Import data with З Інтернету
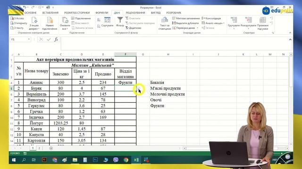This screenshot has height=169, width=302. pos(19,23)
